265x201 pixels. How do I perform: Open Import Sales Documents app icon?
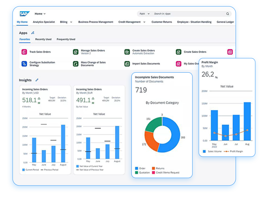pos(127,64)
